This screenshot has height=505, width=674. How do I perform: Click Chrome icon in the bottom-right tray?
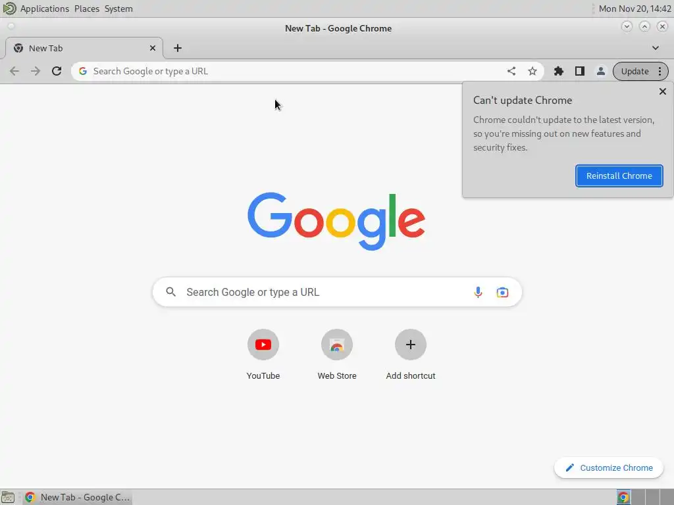click(x=623, y=497)
